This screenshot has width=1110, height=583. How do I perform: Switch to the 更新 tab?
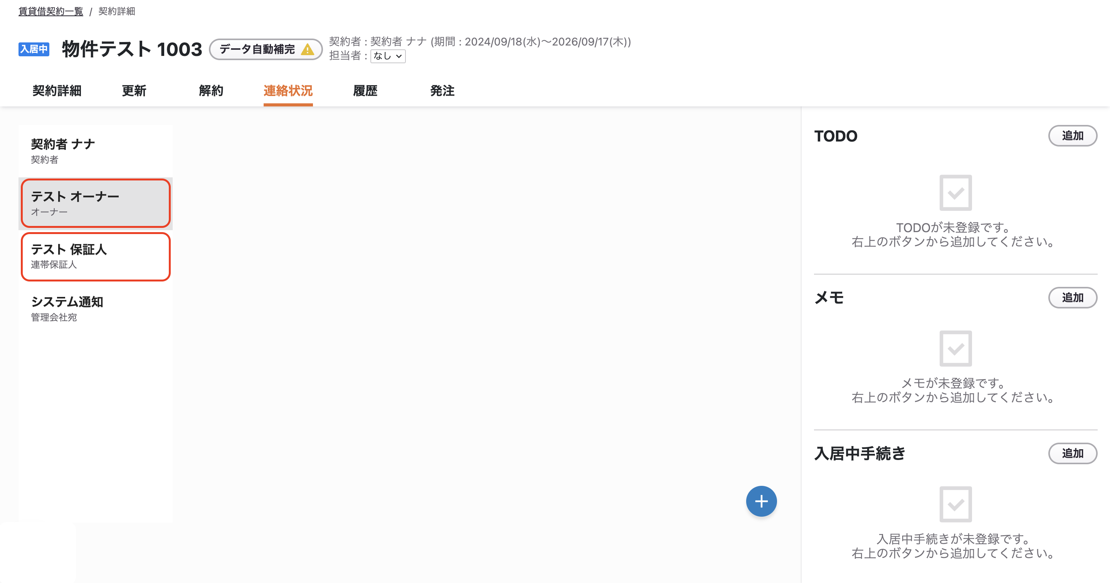(134, 91)
